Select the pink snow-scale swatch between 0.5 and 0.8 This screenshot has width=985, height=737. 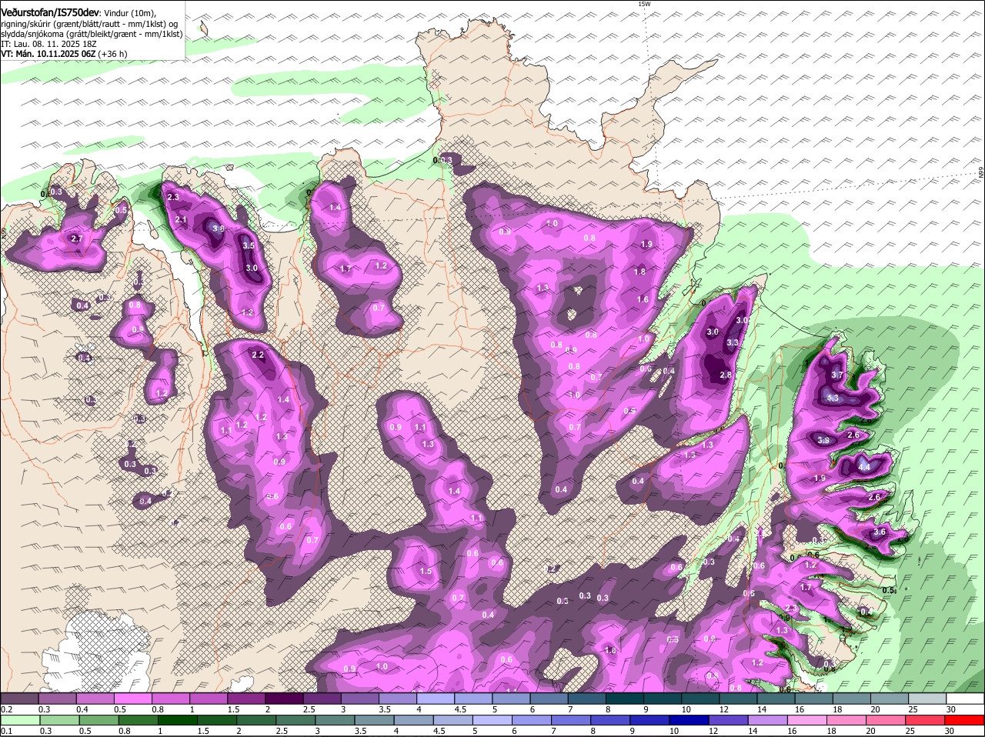132,699
